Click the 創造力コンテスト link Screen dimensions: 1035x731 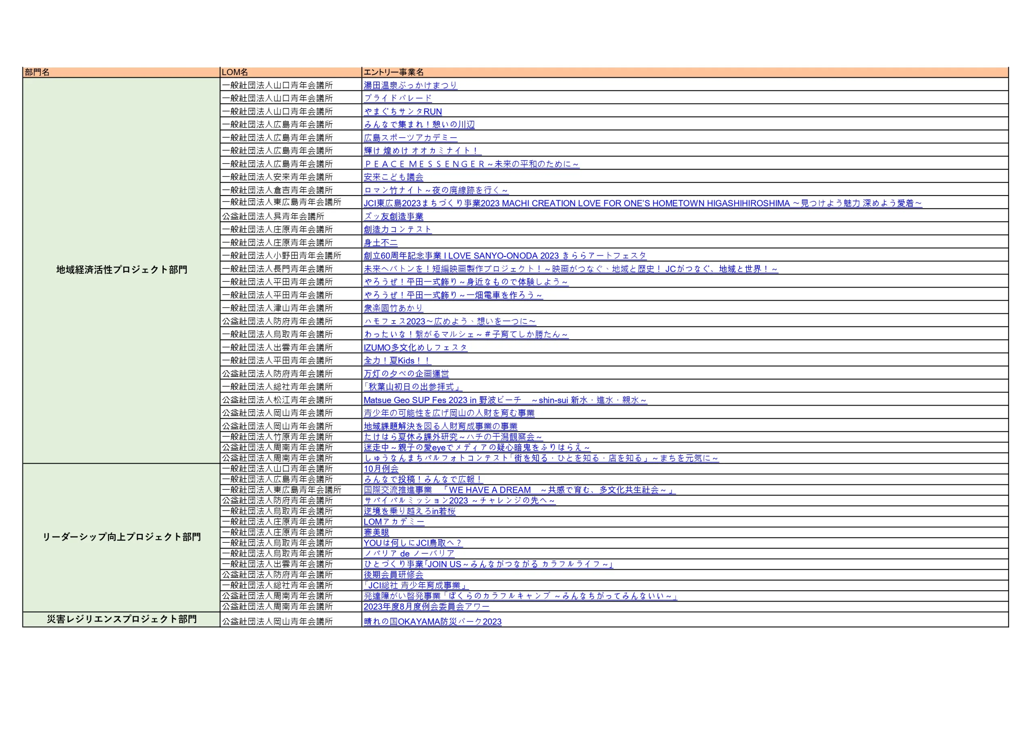[x=397, y=229]
